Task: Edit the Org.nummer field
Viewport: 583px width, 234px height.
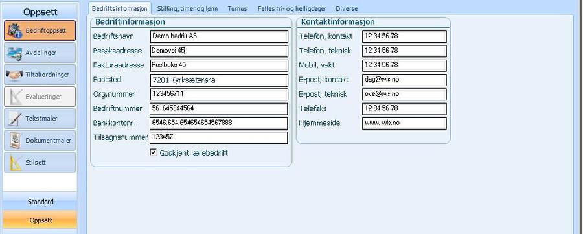Action: [x=220, y=94]
